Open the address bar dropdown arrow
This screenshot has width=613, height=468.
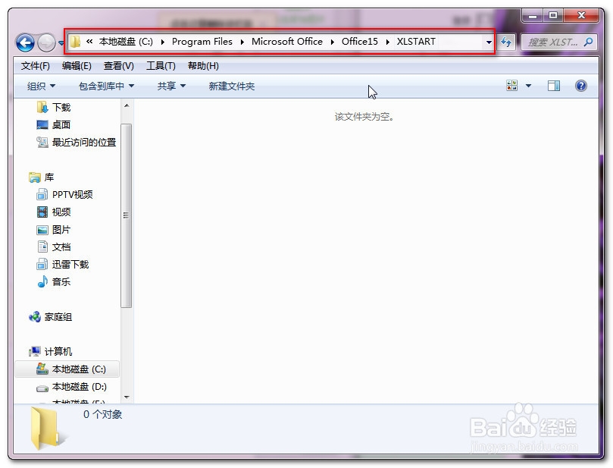(488, 42)
